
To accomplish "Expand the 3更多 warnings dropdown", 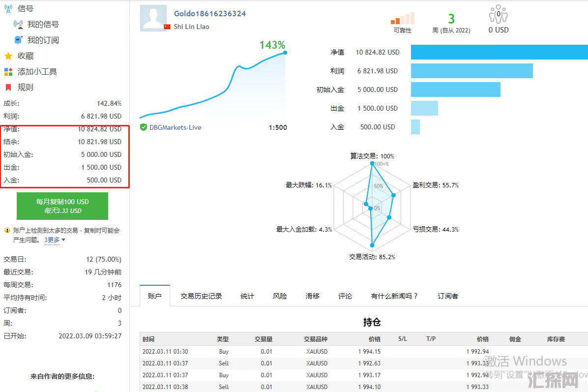I will pos(55,240).
